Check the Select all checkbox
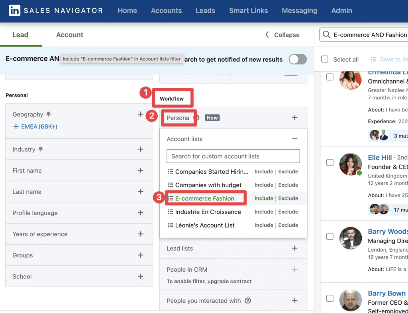The width and height of the screenshot is (408, 313). pos(325,59)
